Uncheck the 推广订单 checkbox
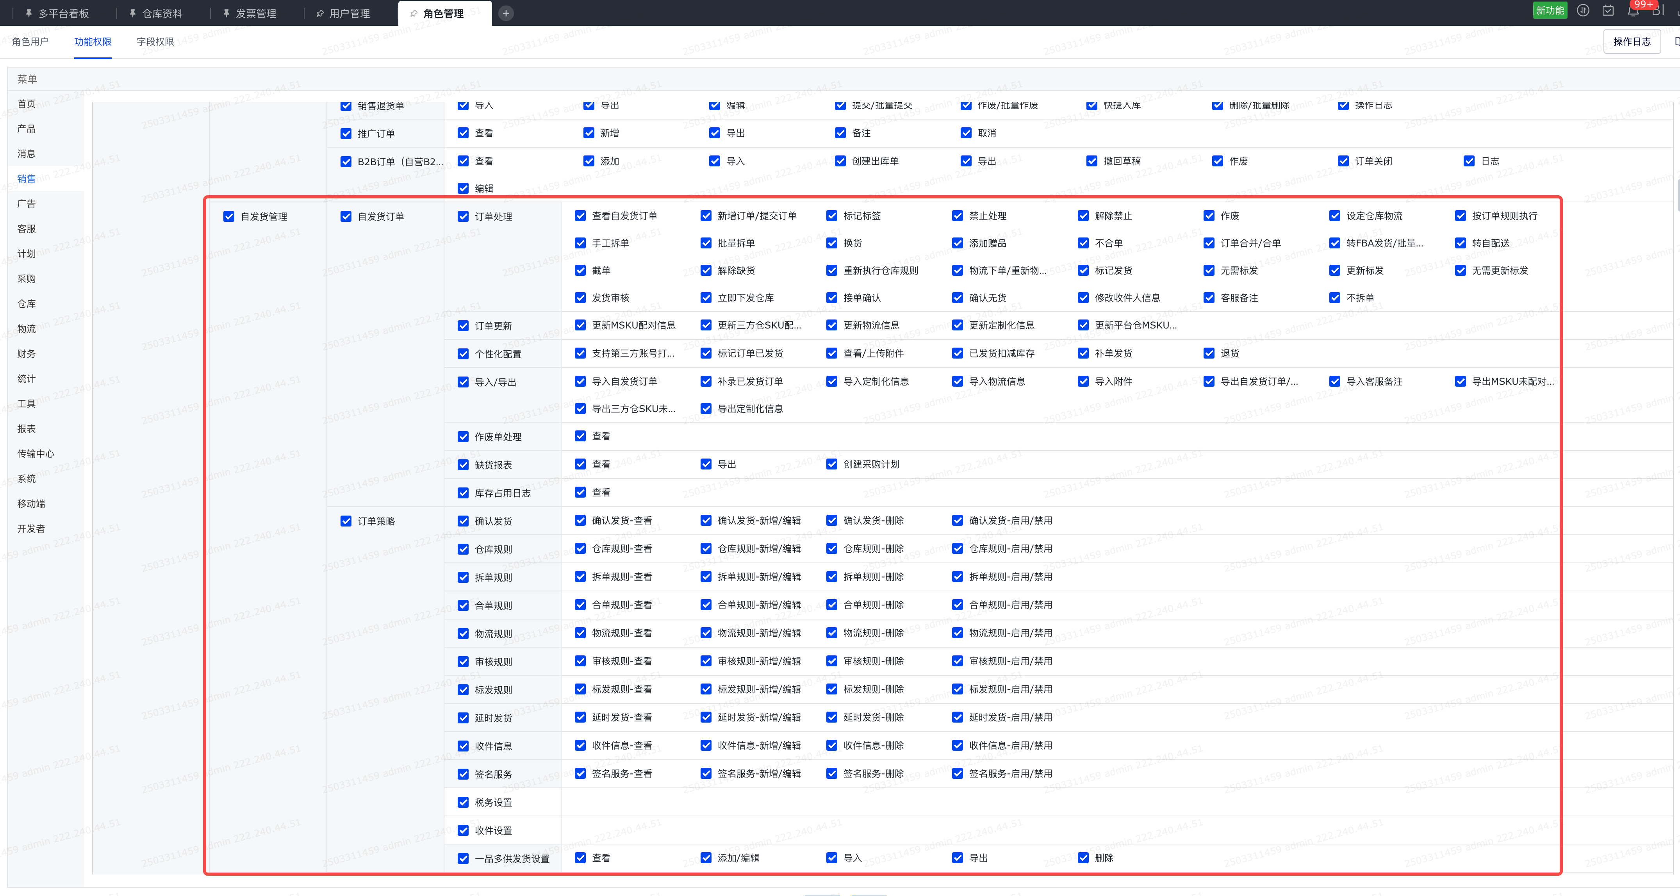 tap(346, 134)
